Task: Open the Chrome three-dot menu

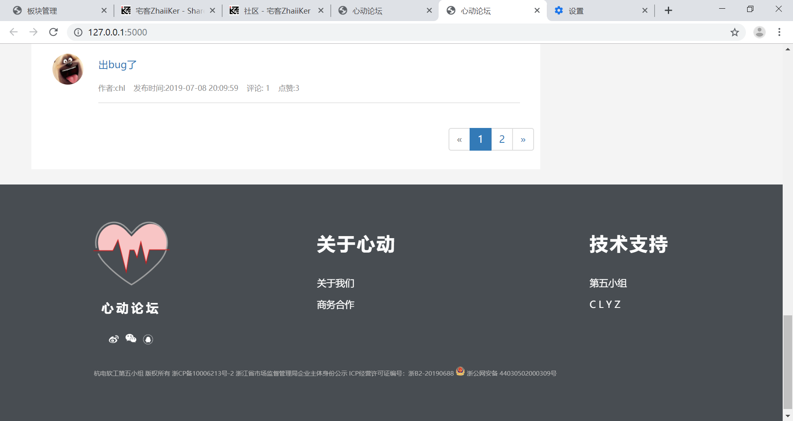Action: pos(780,32)
